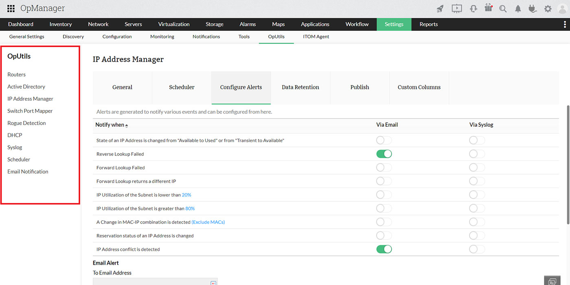The width and height of the screenshot is (570, 285).
Task: Enable syslog for utilization greater than 80%
Action: pos(477,208)
